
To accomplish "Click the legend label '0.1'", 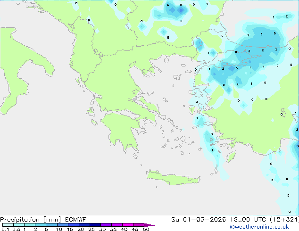I will (5, 229).
